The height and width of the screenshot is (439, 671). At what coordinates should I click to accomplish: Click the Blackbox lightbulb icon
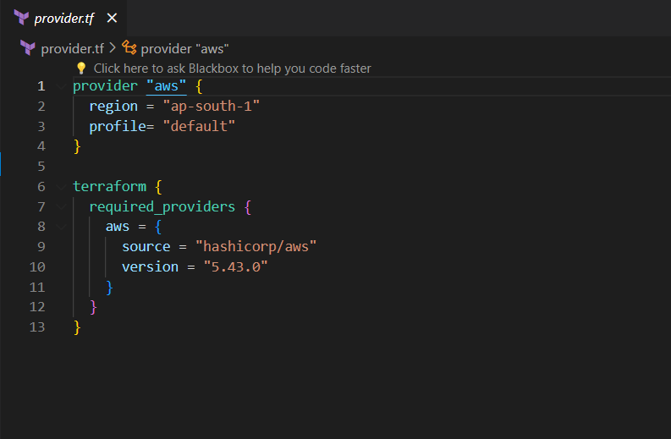(81, 68)
